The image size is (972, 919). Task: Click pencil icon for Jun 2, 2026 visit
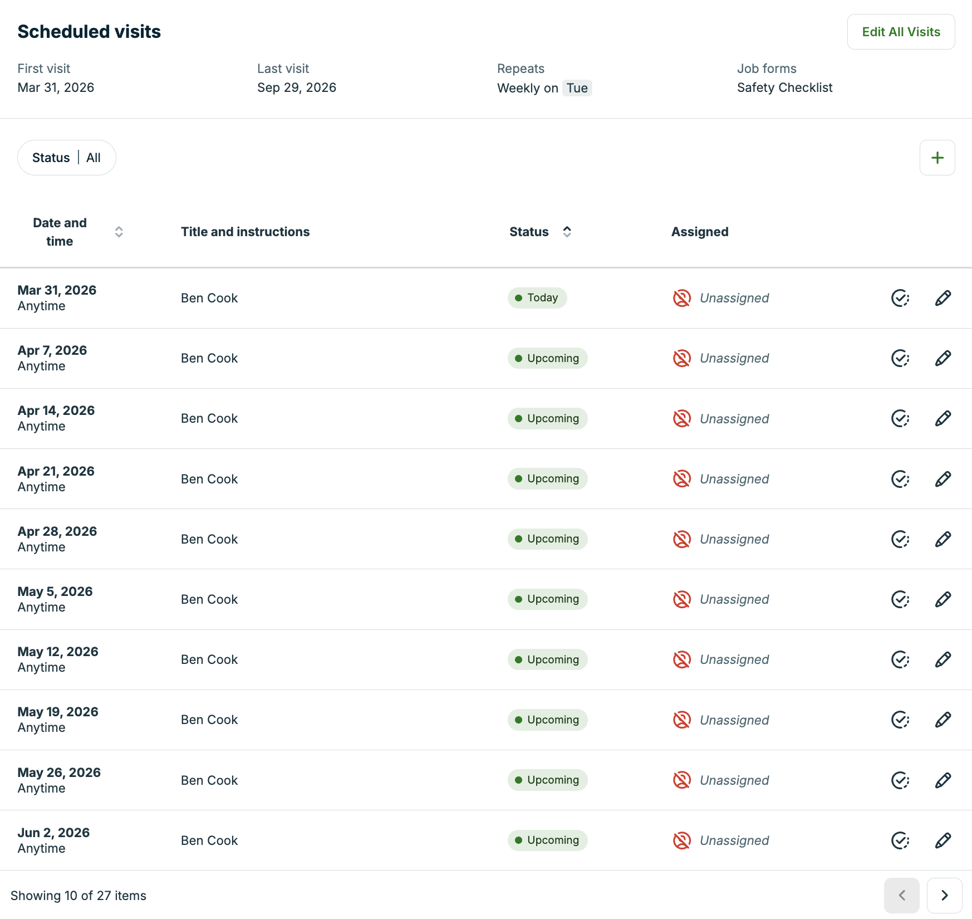point(942,840)
